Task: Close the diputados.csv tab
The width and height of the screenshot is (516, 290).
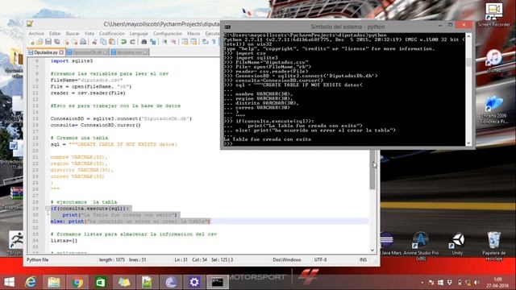Action: click(145, 52)
